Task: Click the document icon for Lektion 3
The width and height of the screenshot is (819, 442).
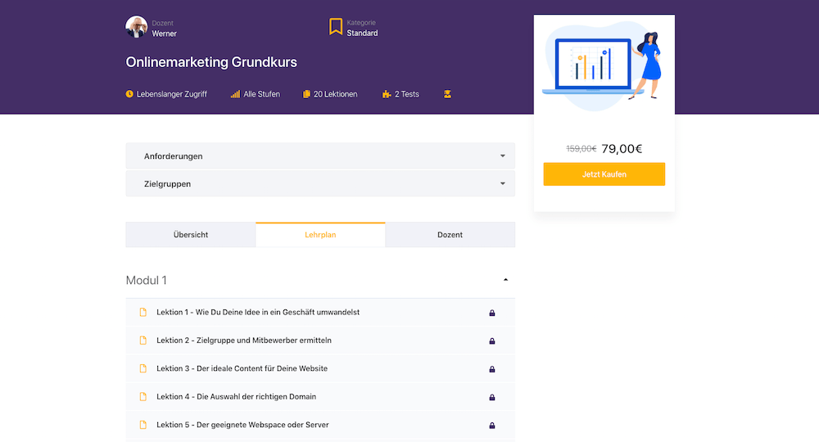Action: 143,368
